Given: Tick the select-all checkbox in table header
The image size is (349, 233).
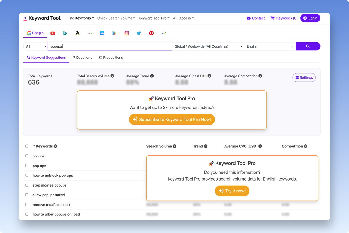Looking at the screenshot, I should 27,146.
